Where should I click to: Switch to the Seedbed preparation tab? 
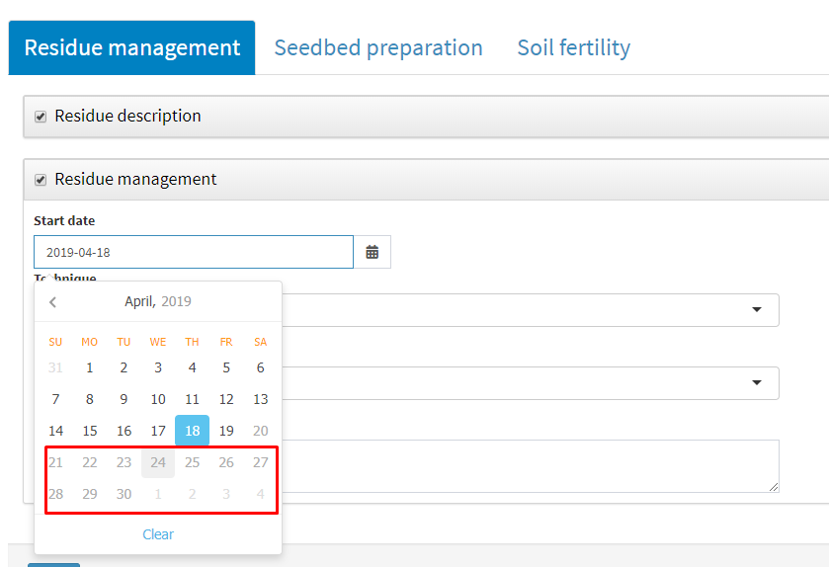click(x=378, y=47)
